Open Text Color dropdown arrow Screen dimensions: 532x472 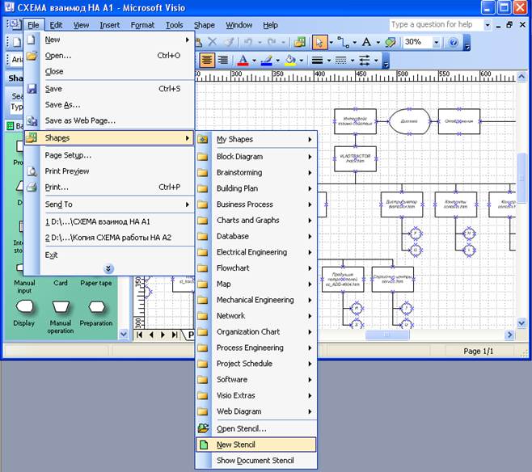click(x=254, y=61)
